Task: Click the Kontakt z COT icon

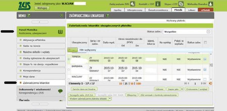Action: click(x=158, y=4)
